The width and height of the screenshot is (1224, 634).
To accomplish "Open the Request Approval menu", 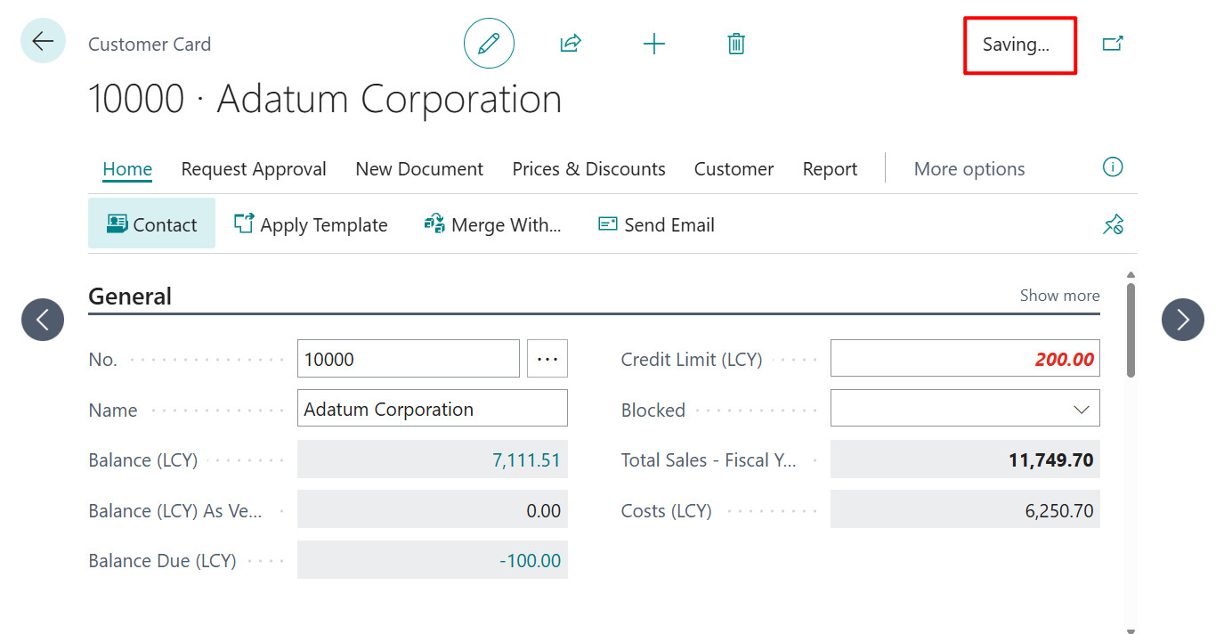I will pyautogui.click(x=254, y=169).
